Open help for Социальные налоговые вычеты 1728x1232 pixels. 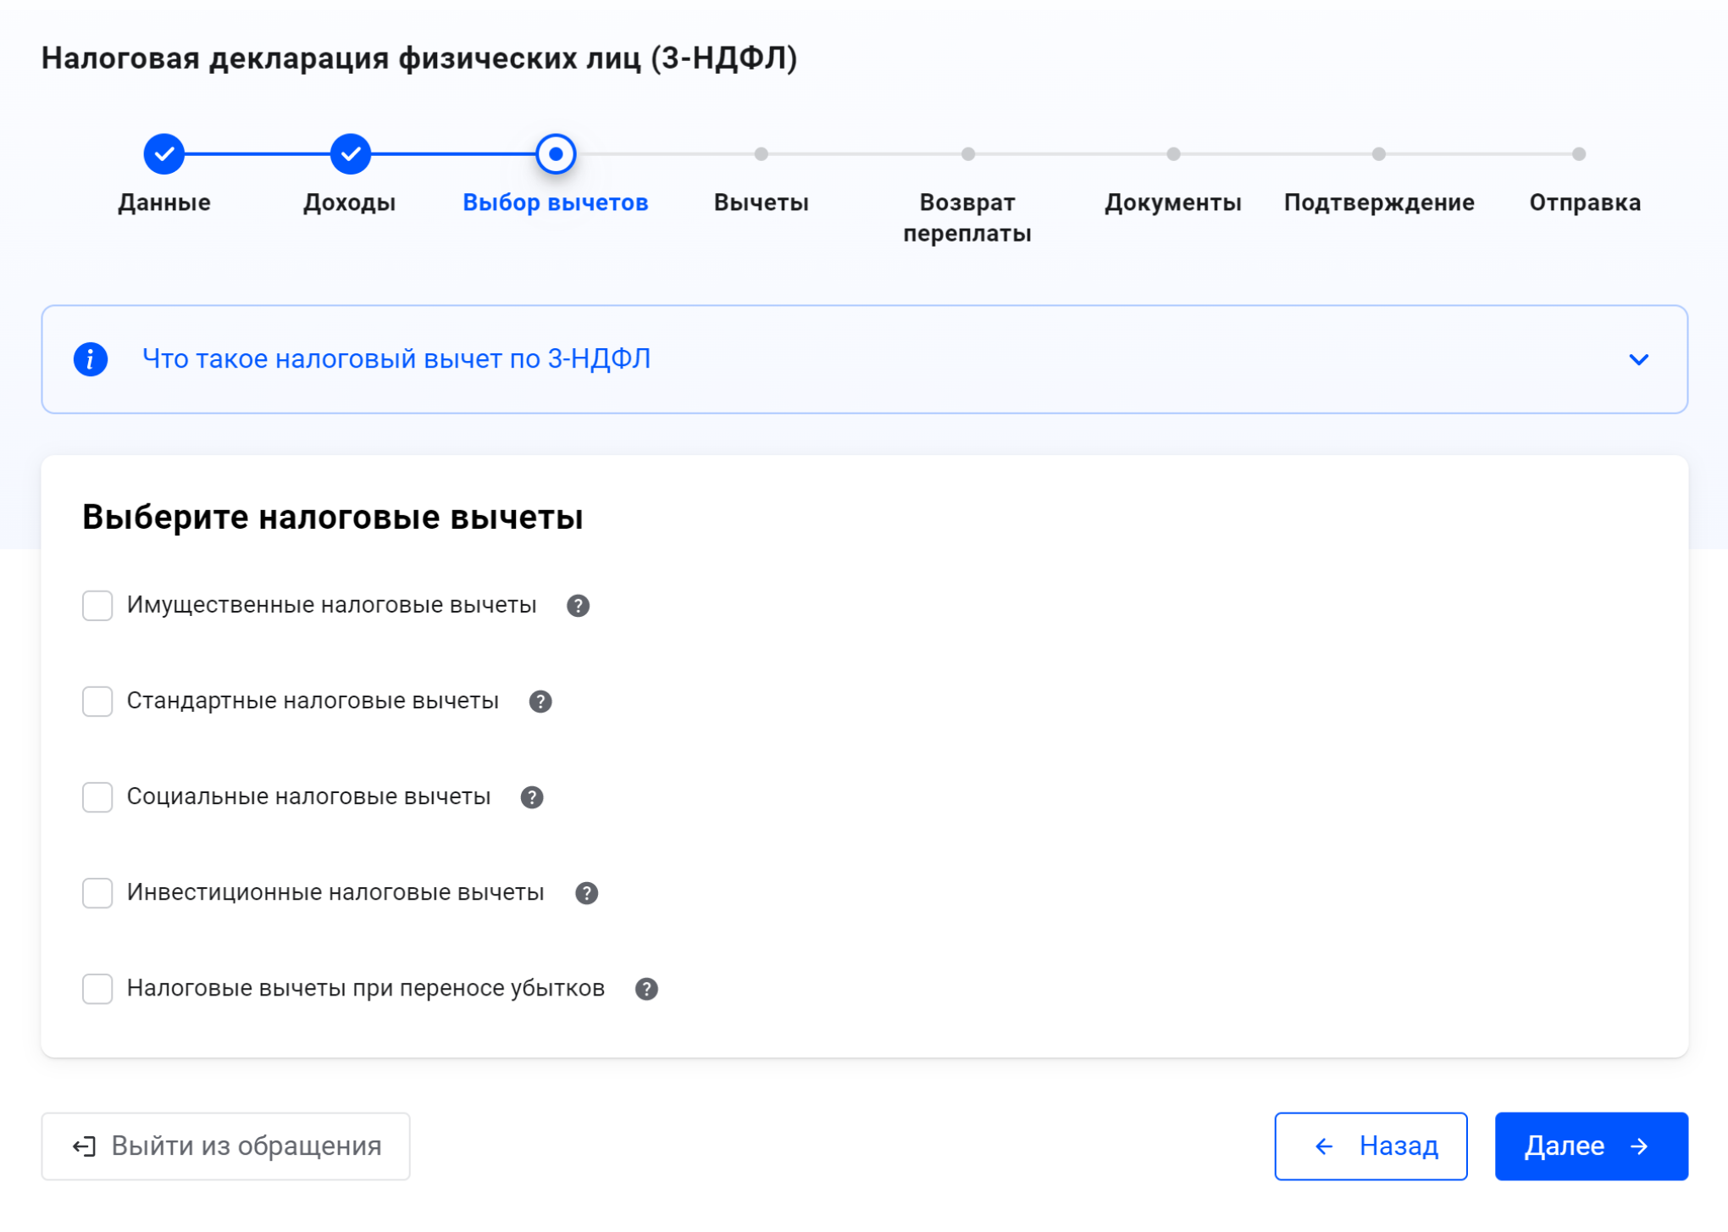click(x=532, y=797)
